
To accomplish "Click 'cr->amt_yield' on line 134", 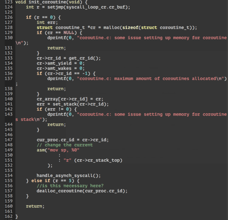I will point(54,63).
